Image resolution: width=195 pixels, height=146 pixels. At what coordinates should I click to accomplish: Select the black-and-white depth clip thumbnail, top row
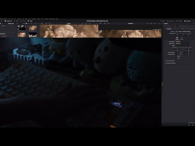coord(22,28)
